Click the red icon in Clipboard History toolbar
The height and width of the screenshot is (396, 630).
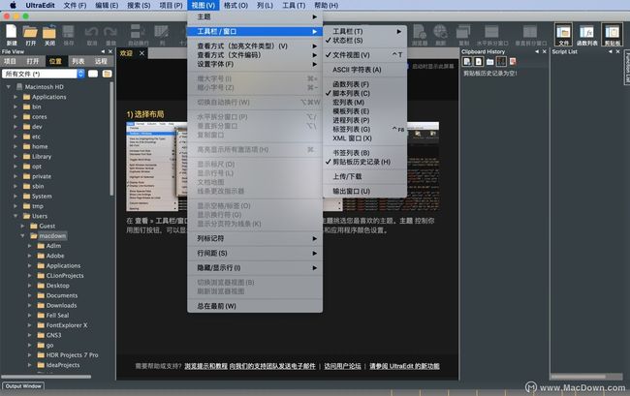(513, 61)
